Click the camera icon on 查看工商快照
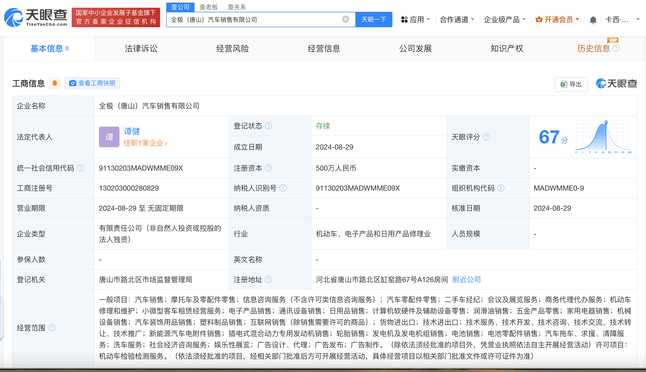The height and width of the screenshot is (372, 646). pos(73,83)
